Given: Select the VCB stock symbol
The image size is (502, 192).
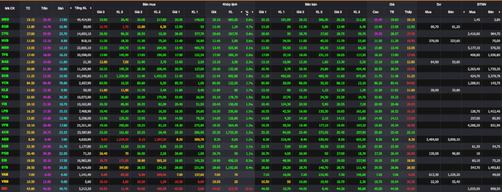Looking at the screenshot, I should pos(5,83).
